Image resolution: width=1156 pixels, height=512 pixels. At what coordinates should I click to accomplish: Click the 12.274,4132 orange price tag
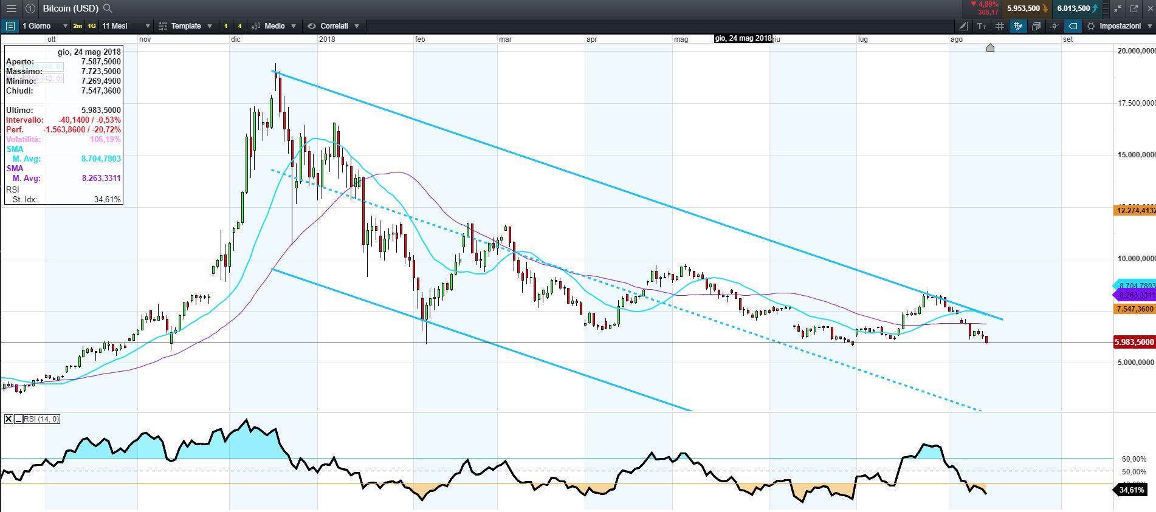pyautogui.click(x=1134, y=211)
